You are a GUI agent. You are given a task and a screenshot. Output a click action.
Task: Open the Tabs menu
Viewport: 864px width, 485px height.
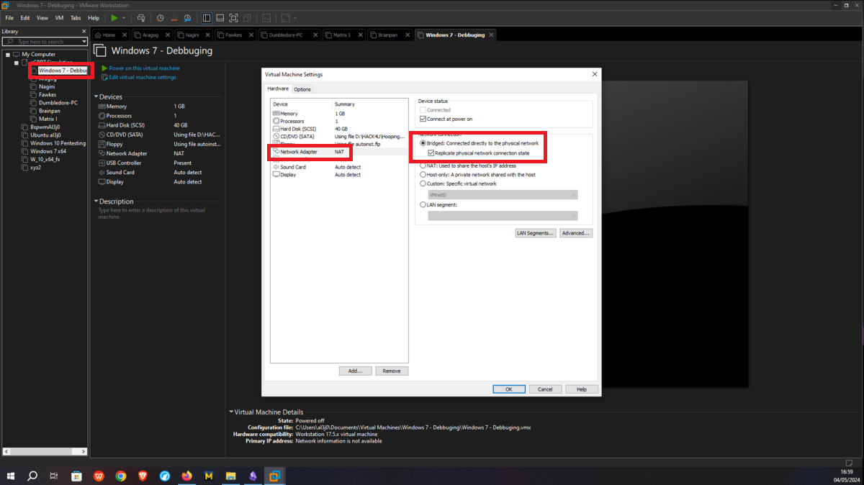pyautogui.click(x=76, y=18)
